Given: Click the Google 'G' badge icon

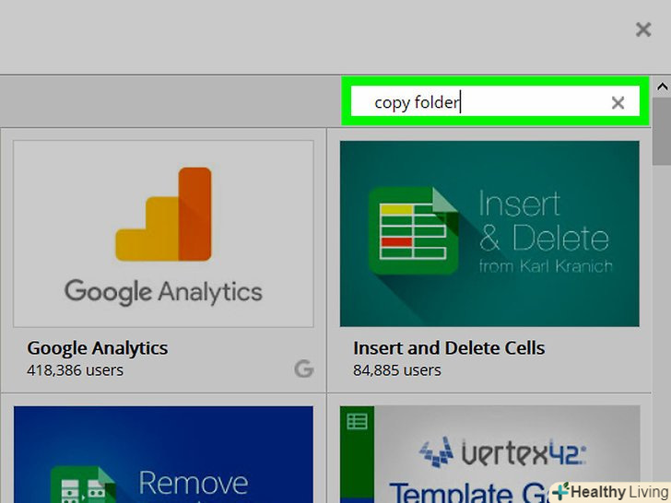Looking at the screenshot, I should [304, 369].
